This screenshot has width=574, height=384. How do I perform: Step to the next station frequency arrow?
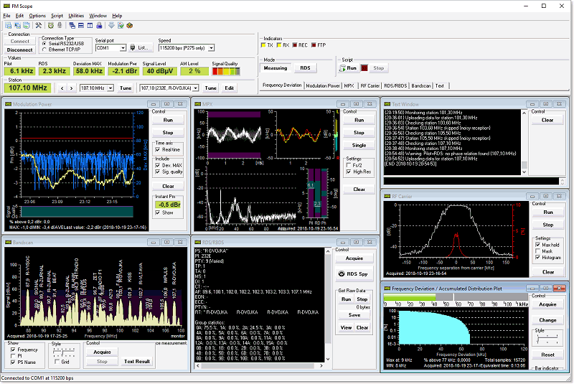pos(70,88)
